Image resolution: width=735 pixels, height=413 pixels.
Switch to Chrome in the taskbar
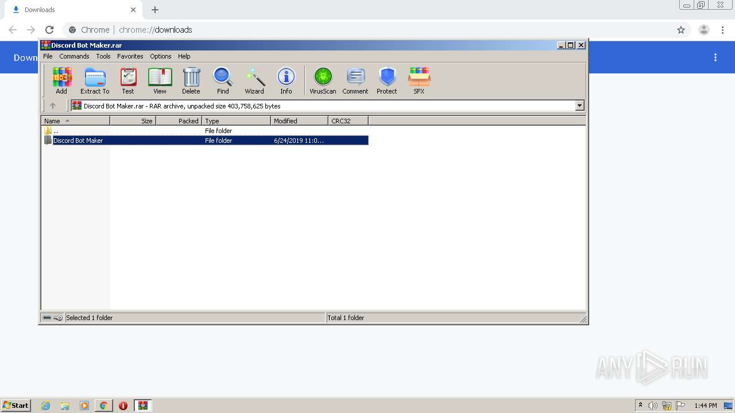point(103,406)
